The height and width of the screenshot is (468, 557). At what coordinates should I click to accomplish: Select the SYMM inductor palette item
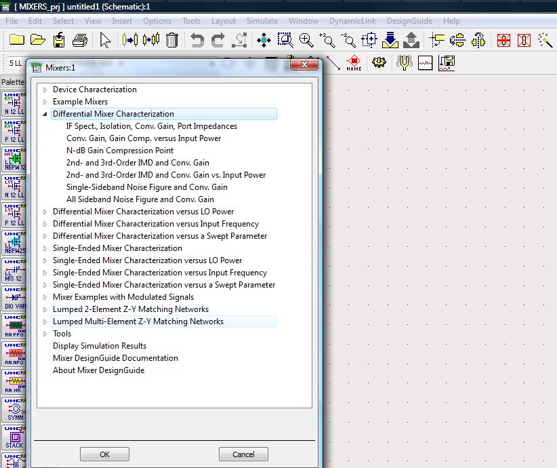coord(14,410)
